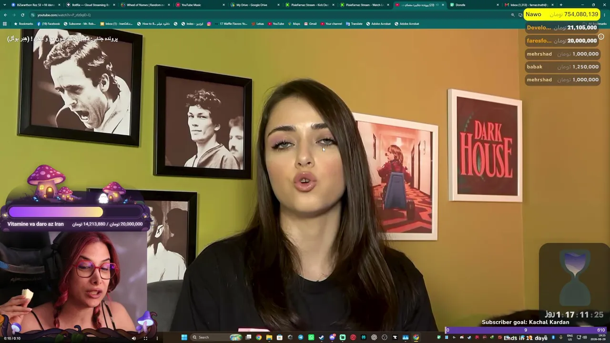Viewport: 610px width, 343px height.
Task: Open a new browser tab
Action: tap(561, 5)
